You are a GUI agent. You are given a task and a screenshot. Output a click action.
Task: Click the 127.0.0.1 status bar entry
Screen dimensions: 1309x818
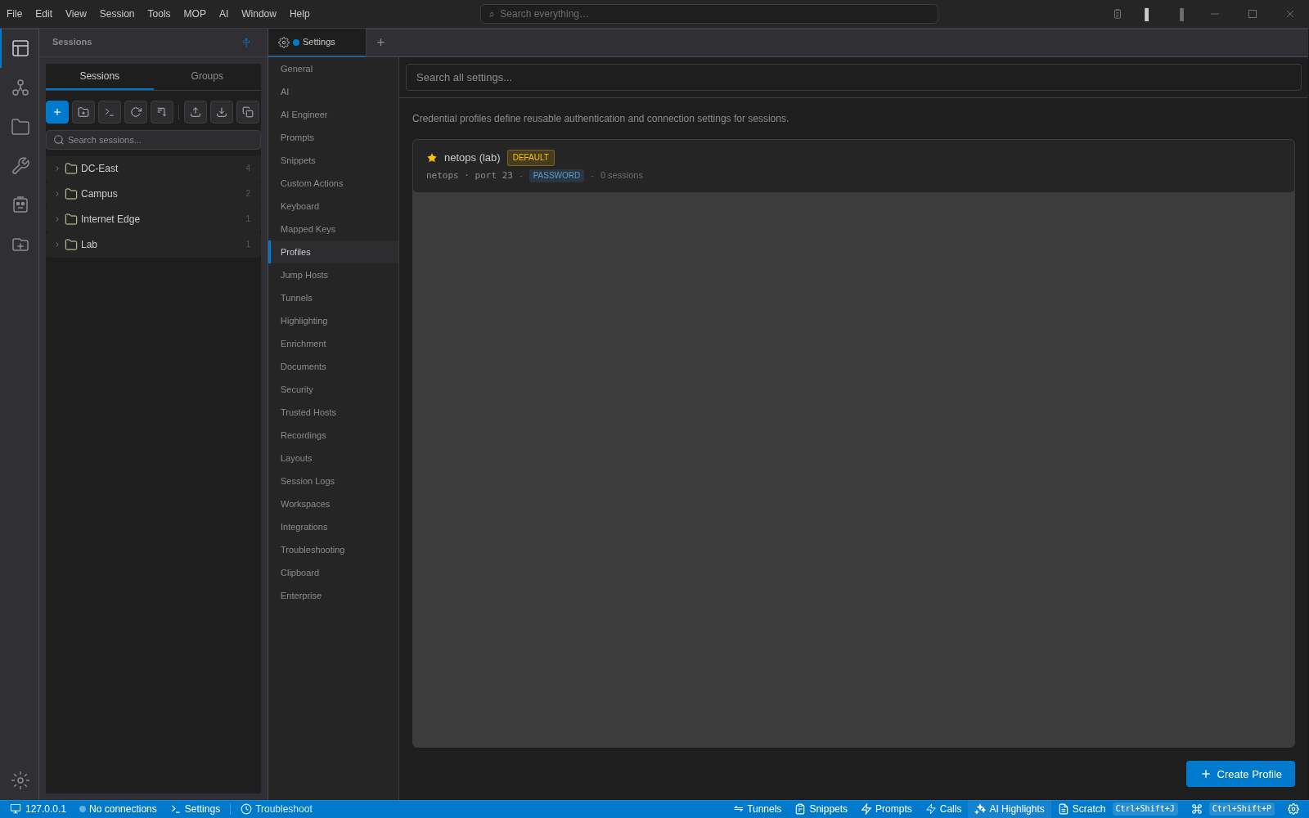[38, 809]
